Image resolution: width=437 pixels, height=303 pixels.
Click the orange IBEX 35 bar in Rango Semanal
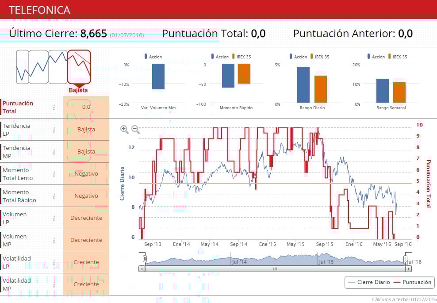tap(399, 92)
